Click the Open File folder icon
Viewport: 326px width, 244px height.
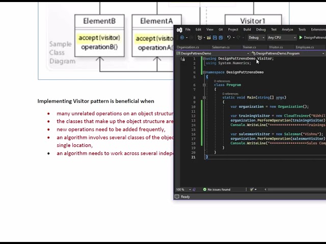tap(209, 38)
